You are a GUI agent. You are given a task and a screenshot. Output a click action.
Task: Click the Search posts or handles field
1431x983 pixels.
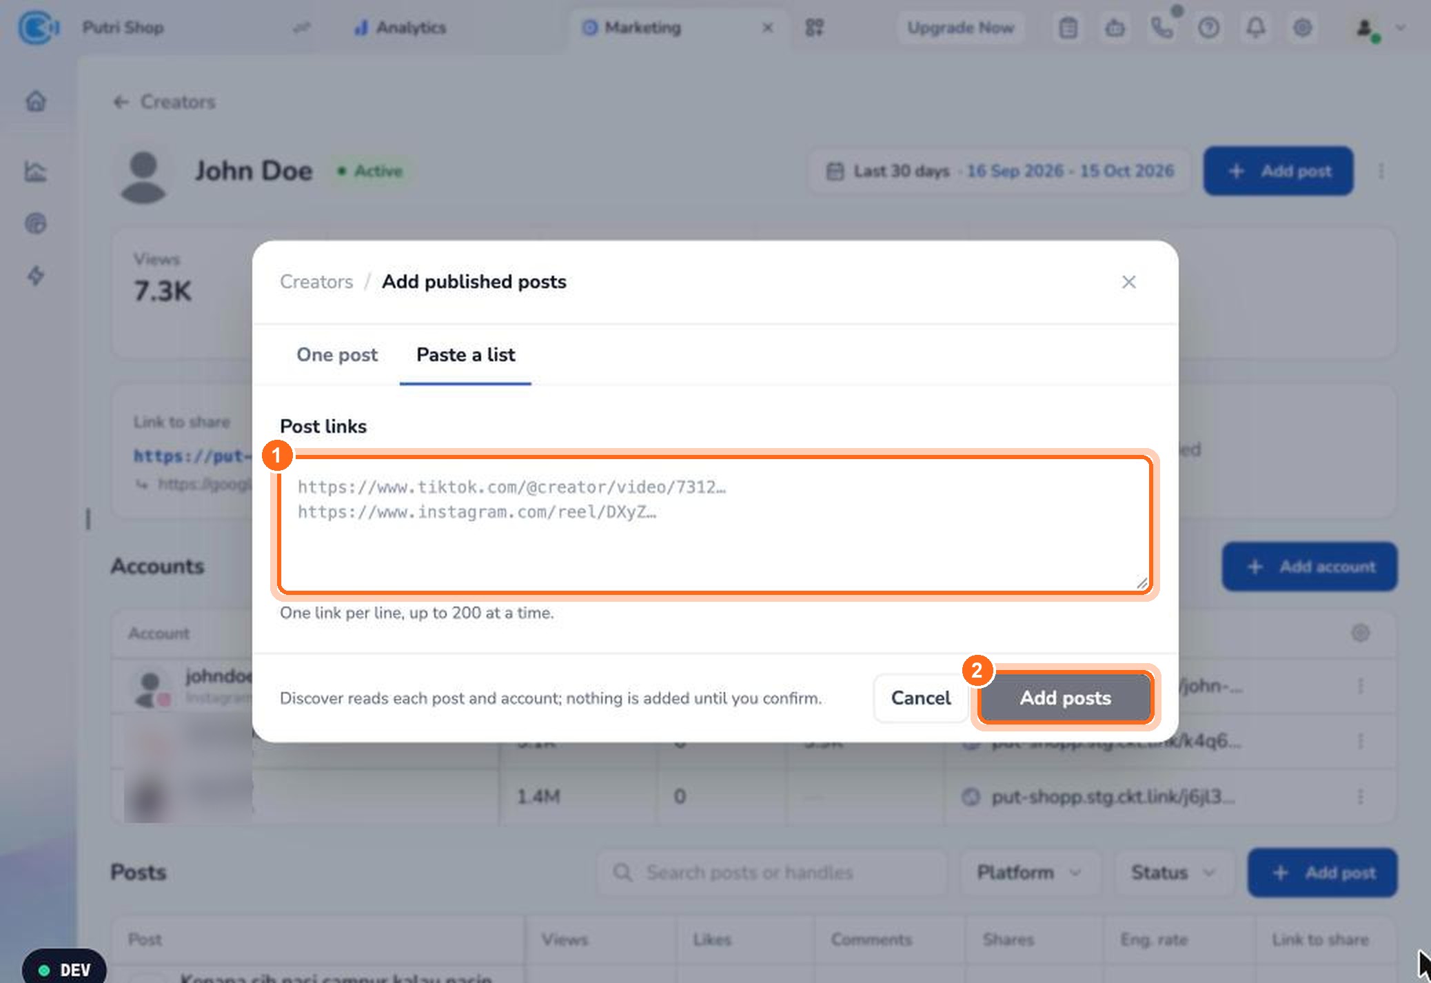click(772, 873)
